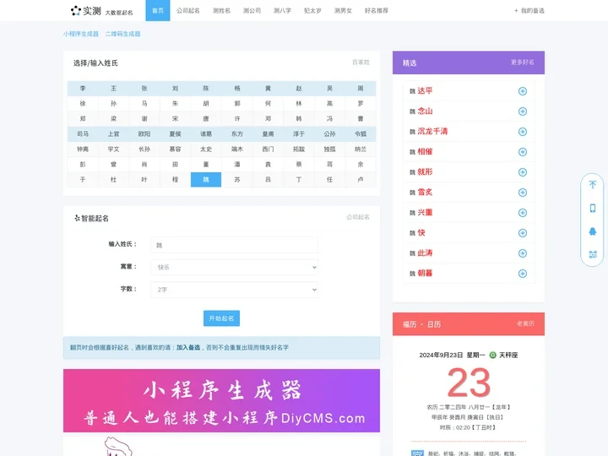This screenshot has width=608, height=456.
Task: Add name 魏达平 with its plus icon
Action: (x=523, y=91)
